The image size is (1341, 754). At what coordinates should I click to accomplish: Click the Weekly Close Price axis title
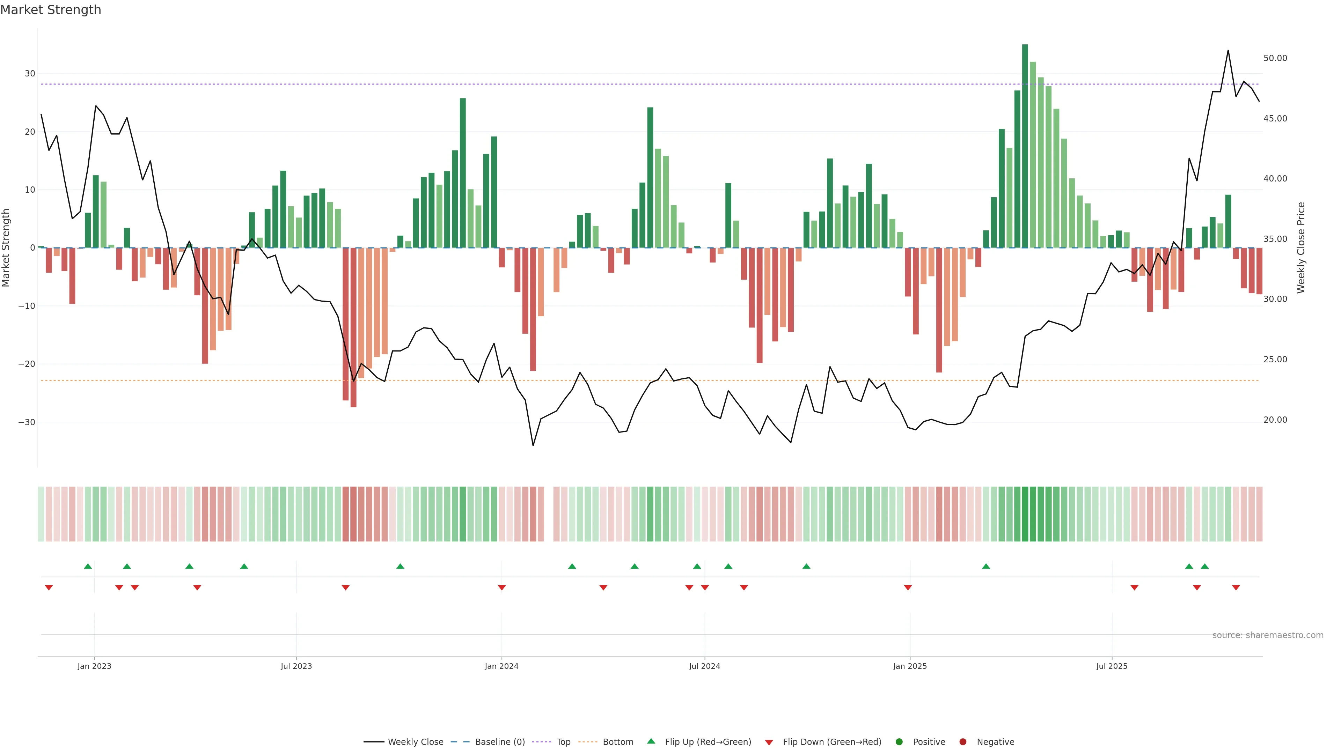pos(1301,248)
